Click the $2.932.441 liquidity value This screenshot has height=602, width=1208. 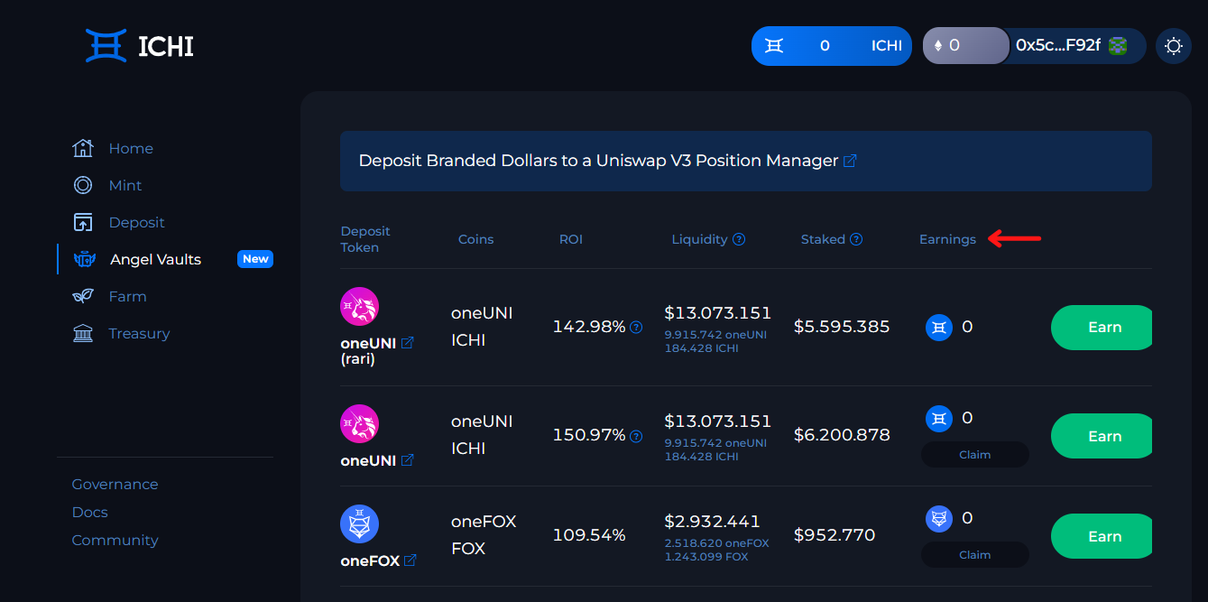(x=713, y=521)
